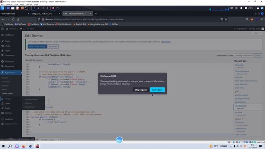Close the Edit Themes tab
Image resolution: width=265 pixels, height=149 pixels.
tap(91, 14)
